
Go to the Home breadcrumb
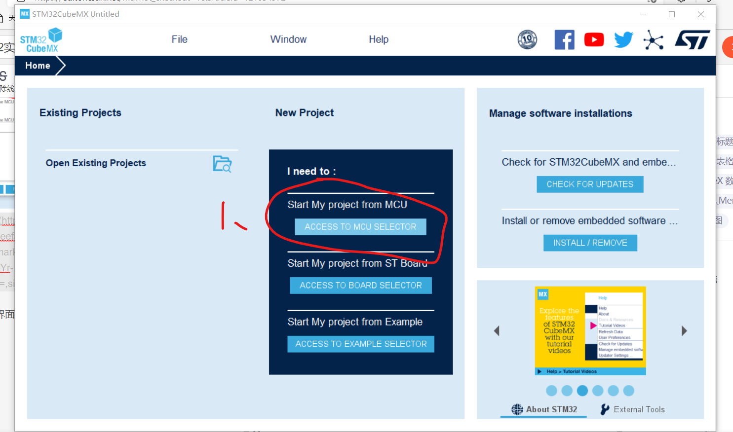[38, 66]
